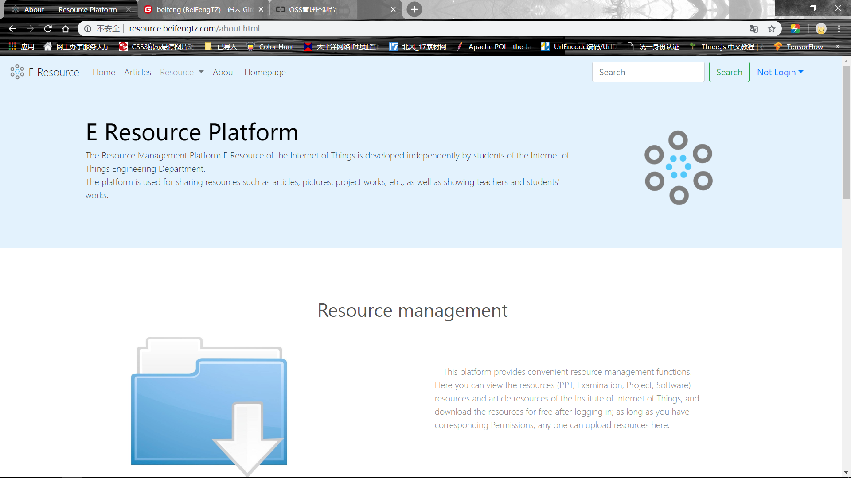Click inside the Search input field
Screen dimensions: 851x478
[x=648, y=72]
